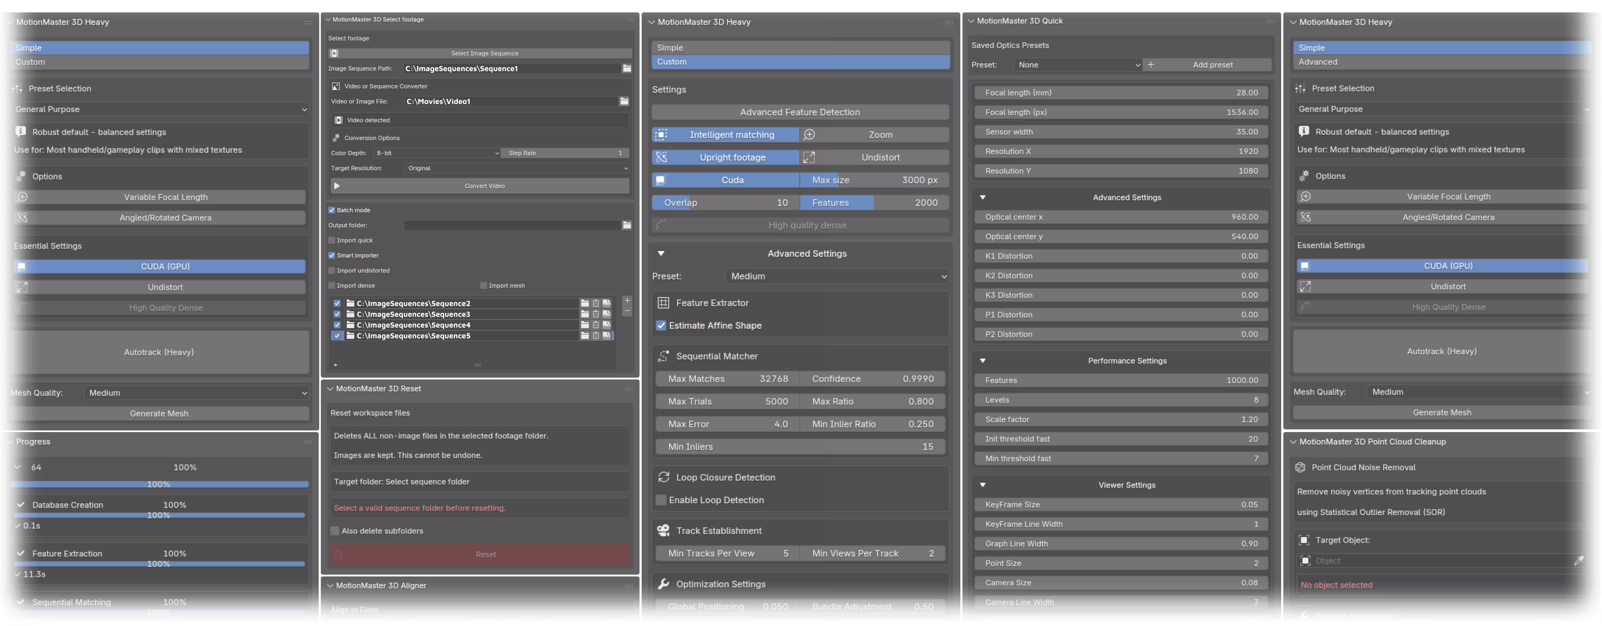Click the folder icon beside Output folder
The width and height of the screenshot is (1602, 626).
(627, 225)
